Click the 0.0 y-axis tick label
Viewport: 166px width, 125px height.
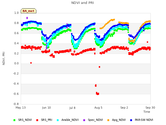(x=17, y=64)
